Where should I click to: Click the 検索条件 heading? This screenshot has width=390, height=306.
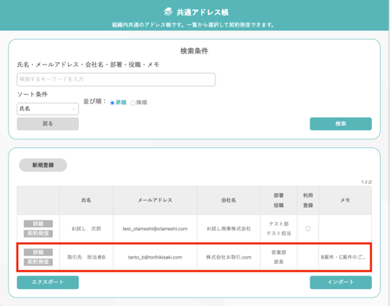(x=194, y=51)
